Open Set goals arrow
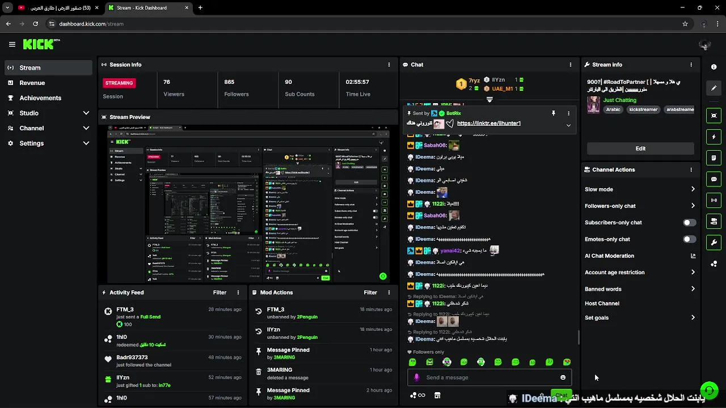The width and height of the screenshot is (726, 408). coord(693,318)
